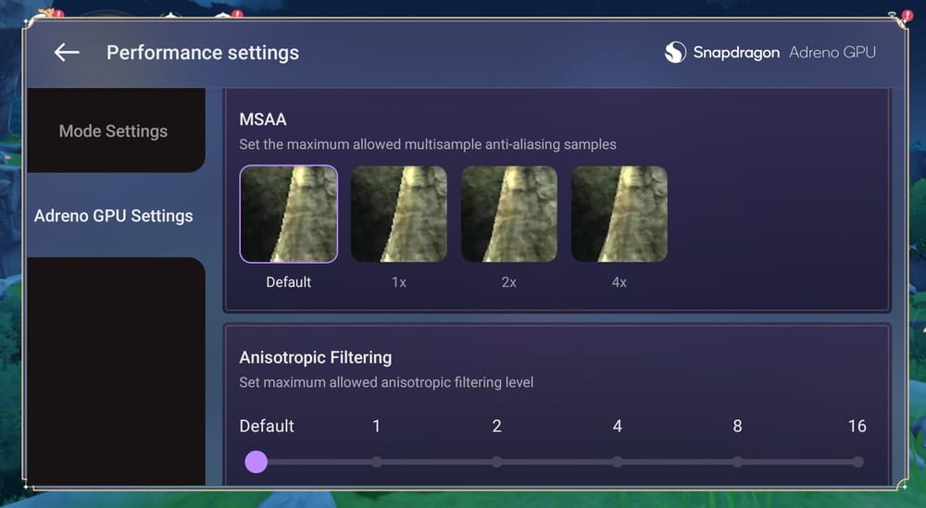
Task: Click the Anisotropic Filtering section heading
Action: [x=316, y=357]
